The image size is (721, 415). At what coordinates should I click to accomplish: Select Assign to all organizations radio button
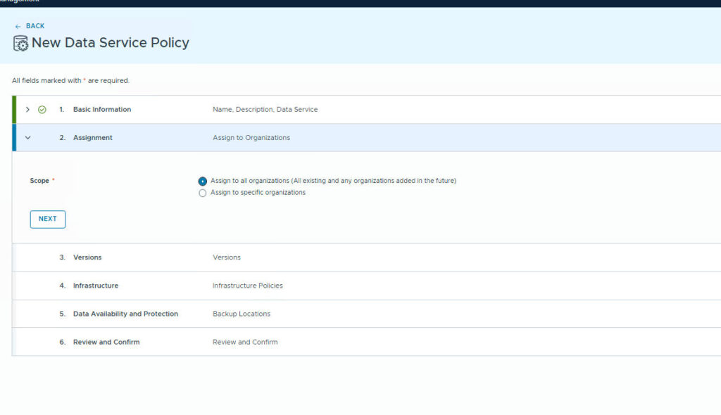(203, 181)
